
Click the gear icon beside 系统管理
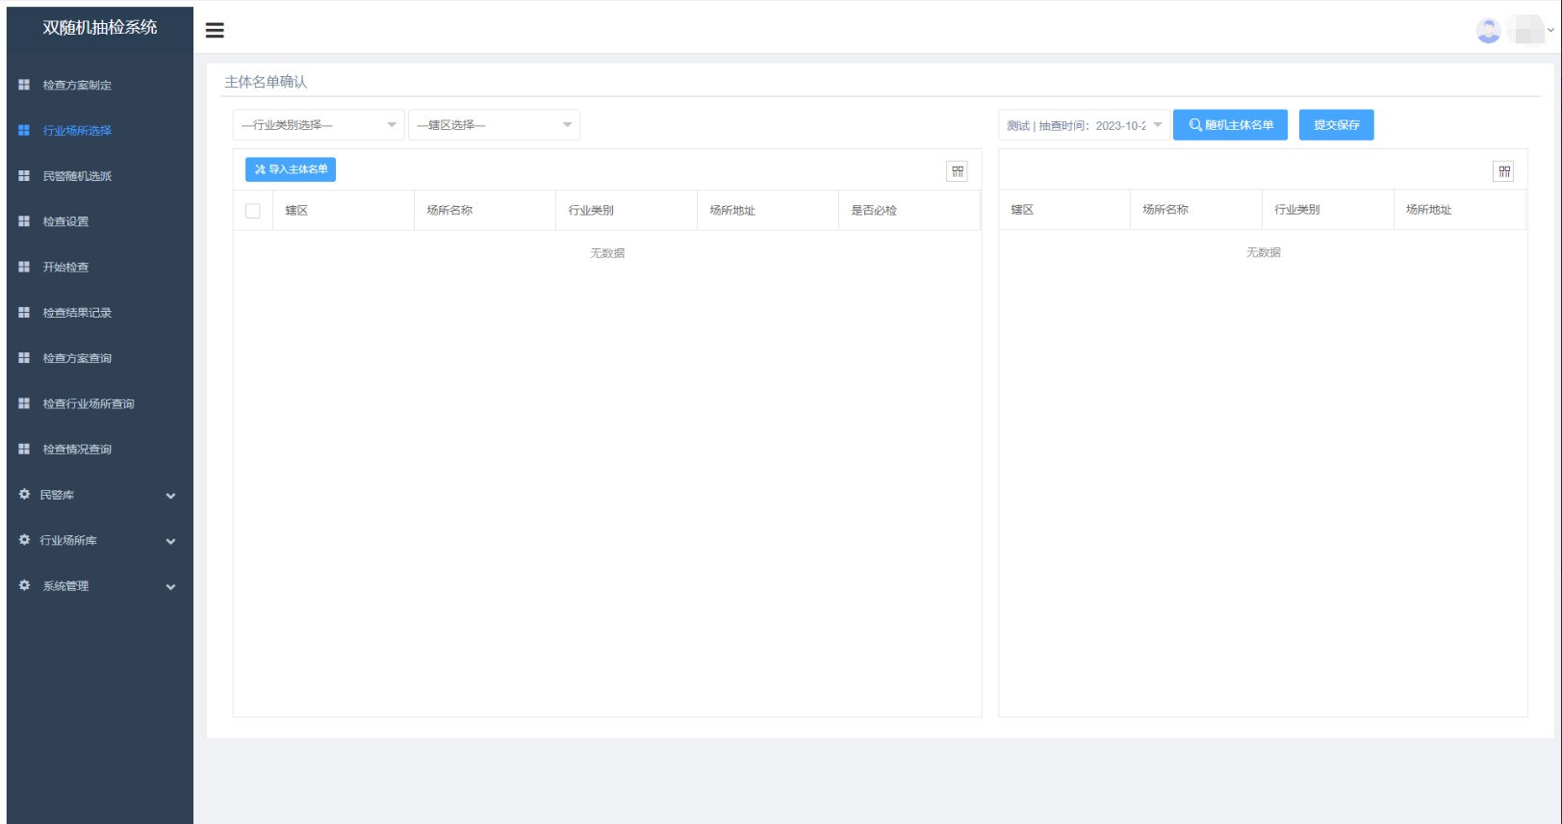pos(24,585)
